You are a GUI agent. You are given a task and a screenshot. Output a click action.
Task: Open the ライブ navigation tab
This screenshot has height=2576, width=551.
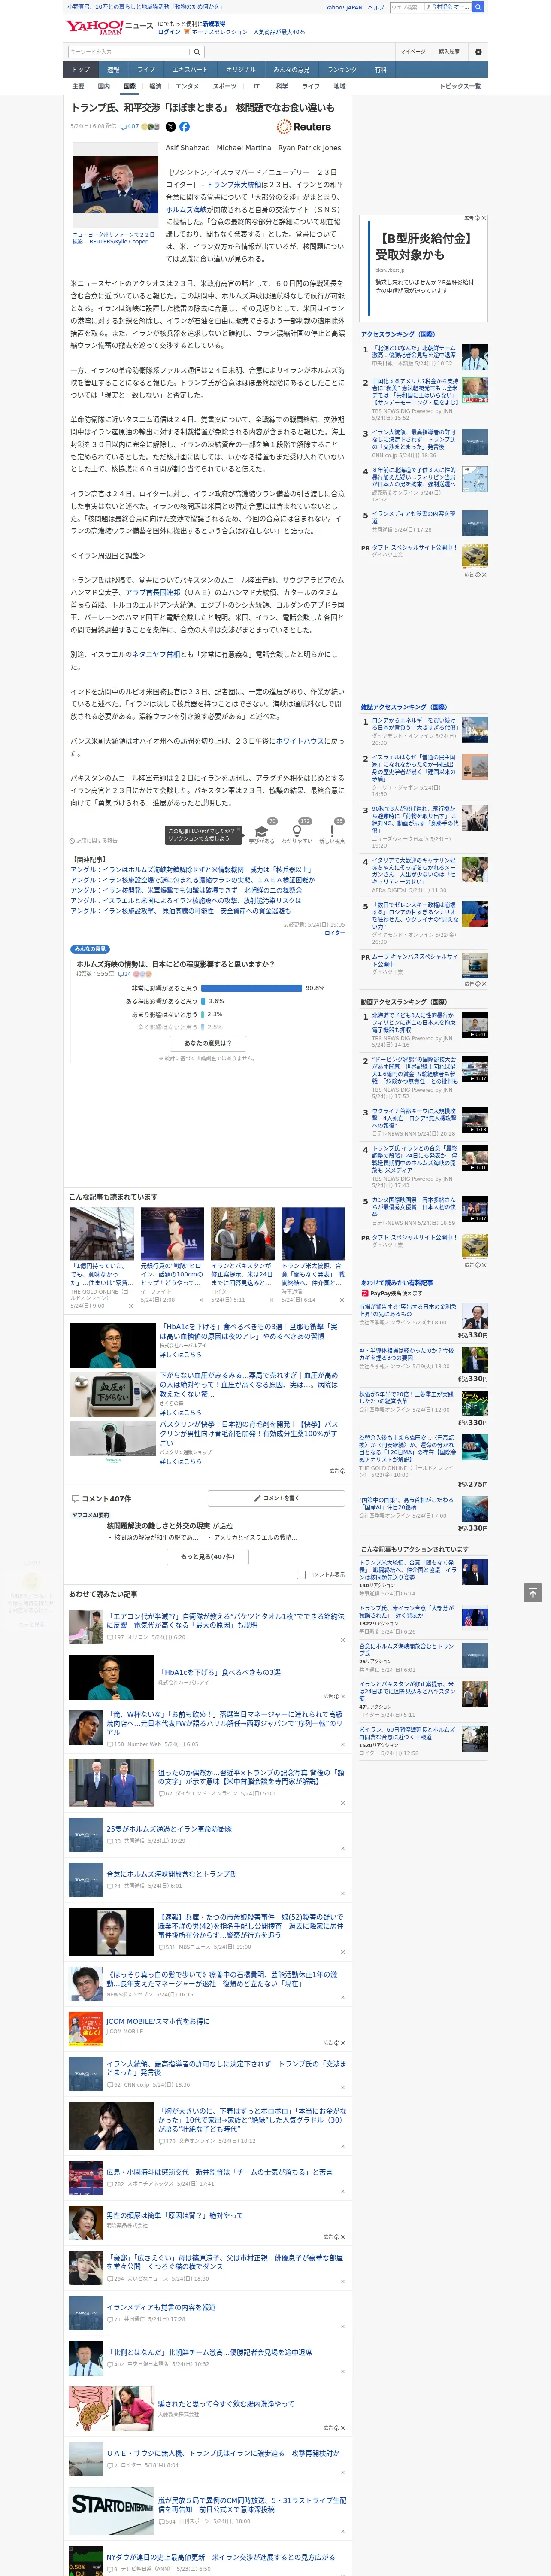click(x=146, y=70)
